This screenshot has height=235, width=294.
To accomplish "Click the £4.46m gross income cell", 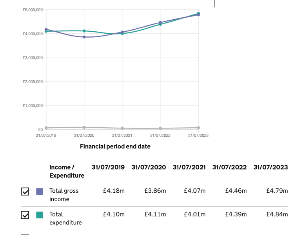I will click(236, 191).
